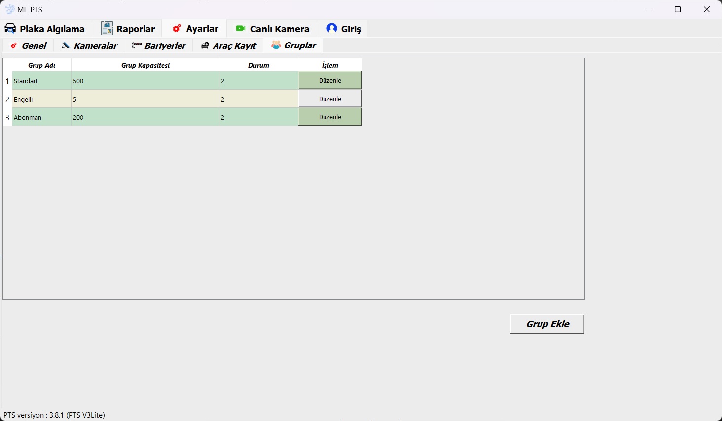Image resolution: width=722 pixels, height=421 pixels.
Task: Maximize the ML-PTS window
Action: coord(678,9)
